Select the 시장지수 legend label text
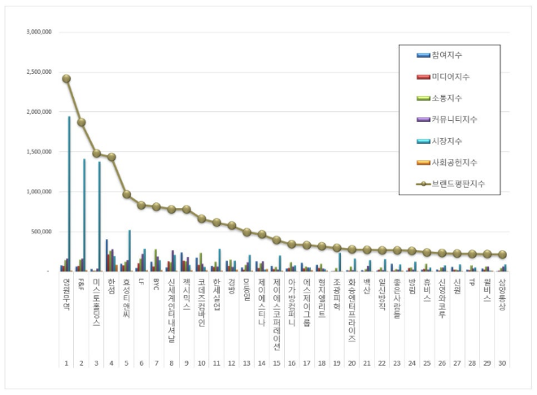 click(x=456, y=141)
